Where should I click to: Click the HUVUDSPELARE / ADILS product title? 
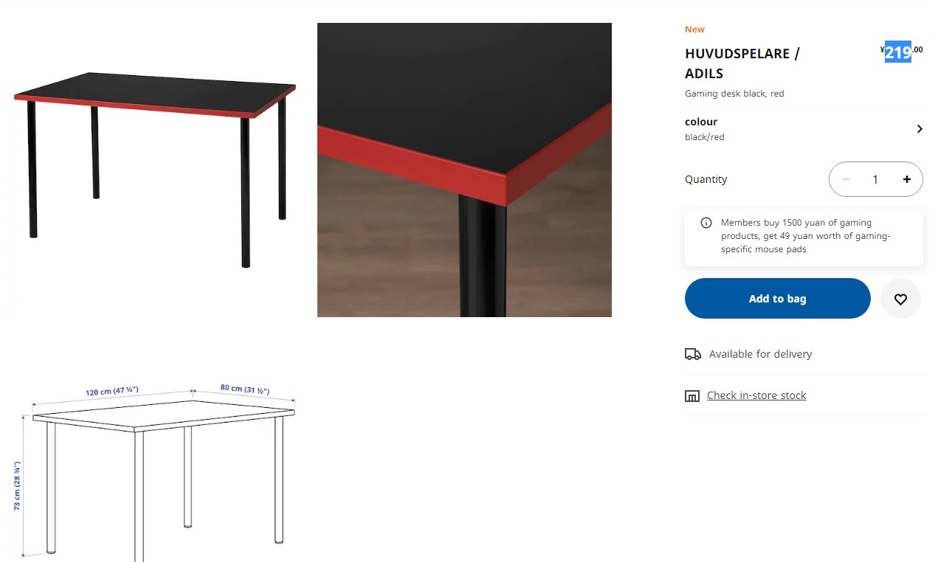coord(742,63)
